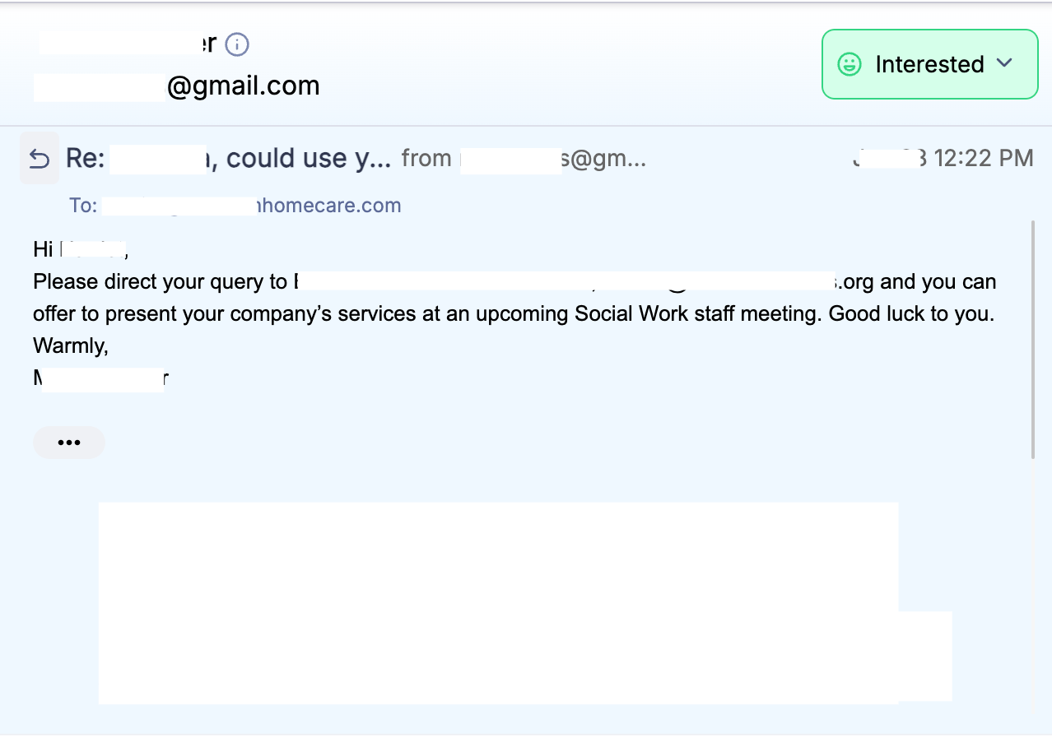Click the sender address after 'from'
Screen dimensions: 1052x737
[552, 158]
